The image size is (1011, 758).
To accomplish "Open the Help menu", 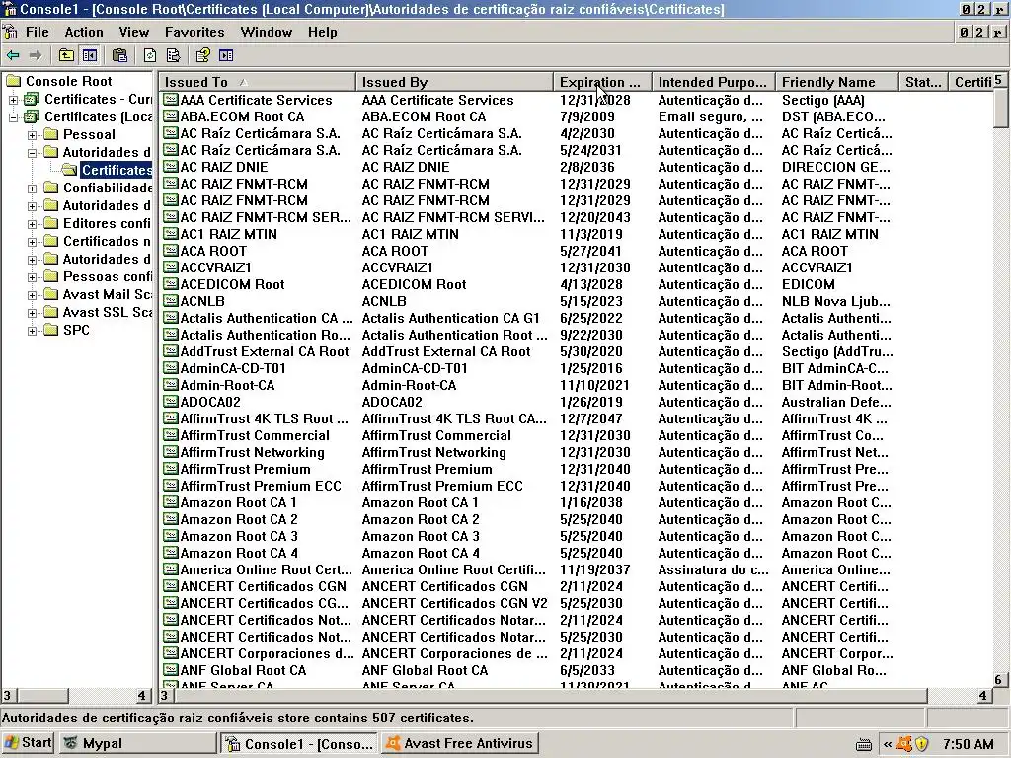I will click(323, 32).
